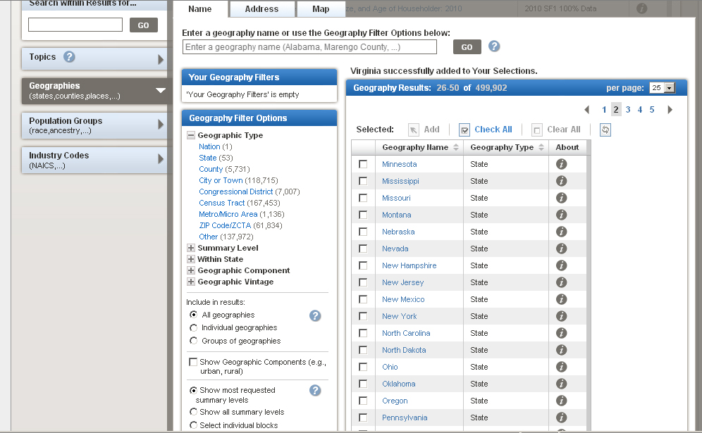This screenshot has height=433, width=702.
Task: Click Check All button
Action: pyautogui.click(x=486, y=130)
